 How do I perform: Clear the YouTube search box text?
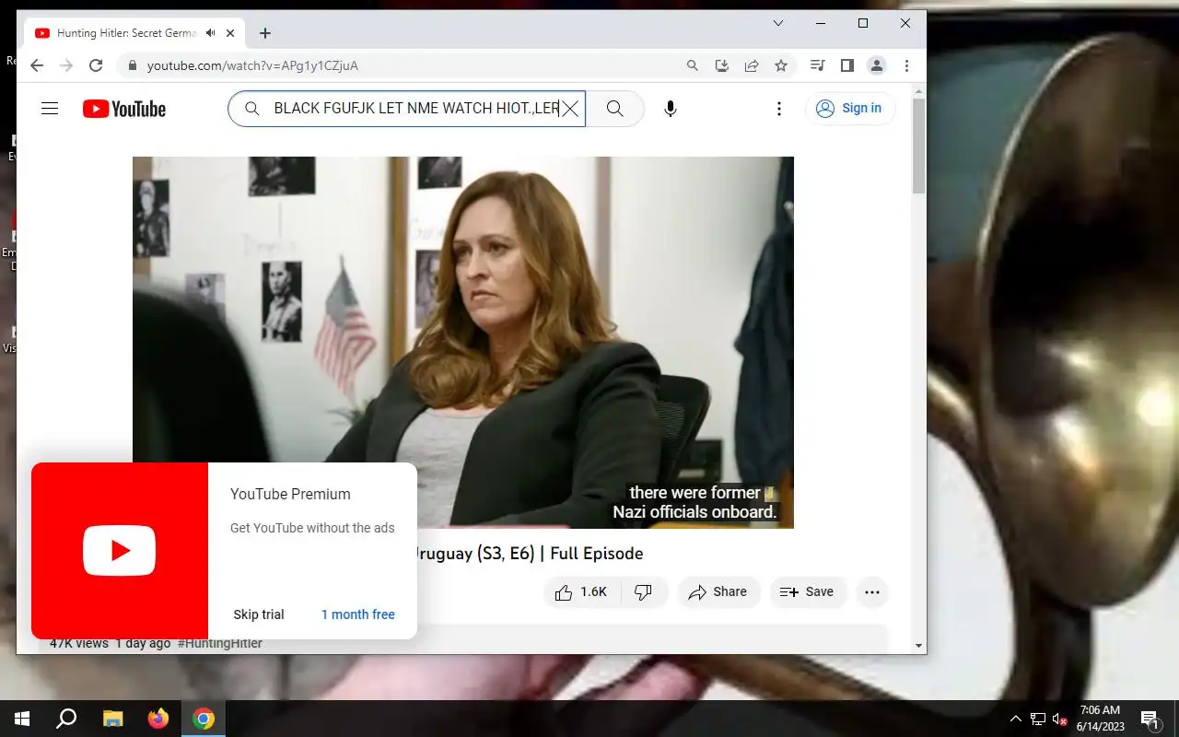(570, 109)
